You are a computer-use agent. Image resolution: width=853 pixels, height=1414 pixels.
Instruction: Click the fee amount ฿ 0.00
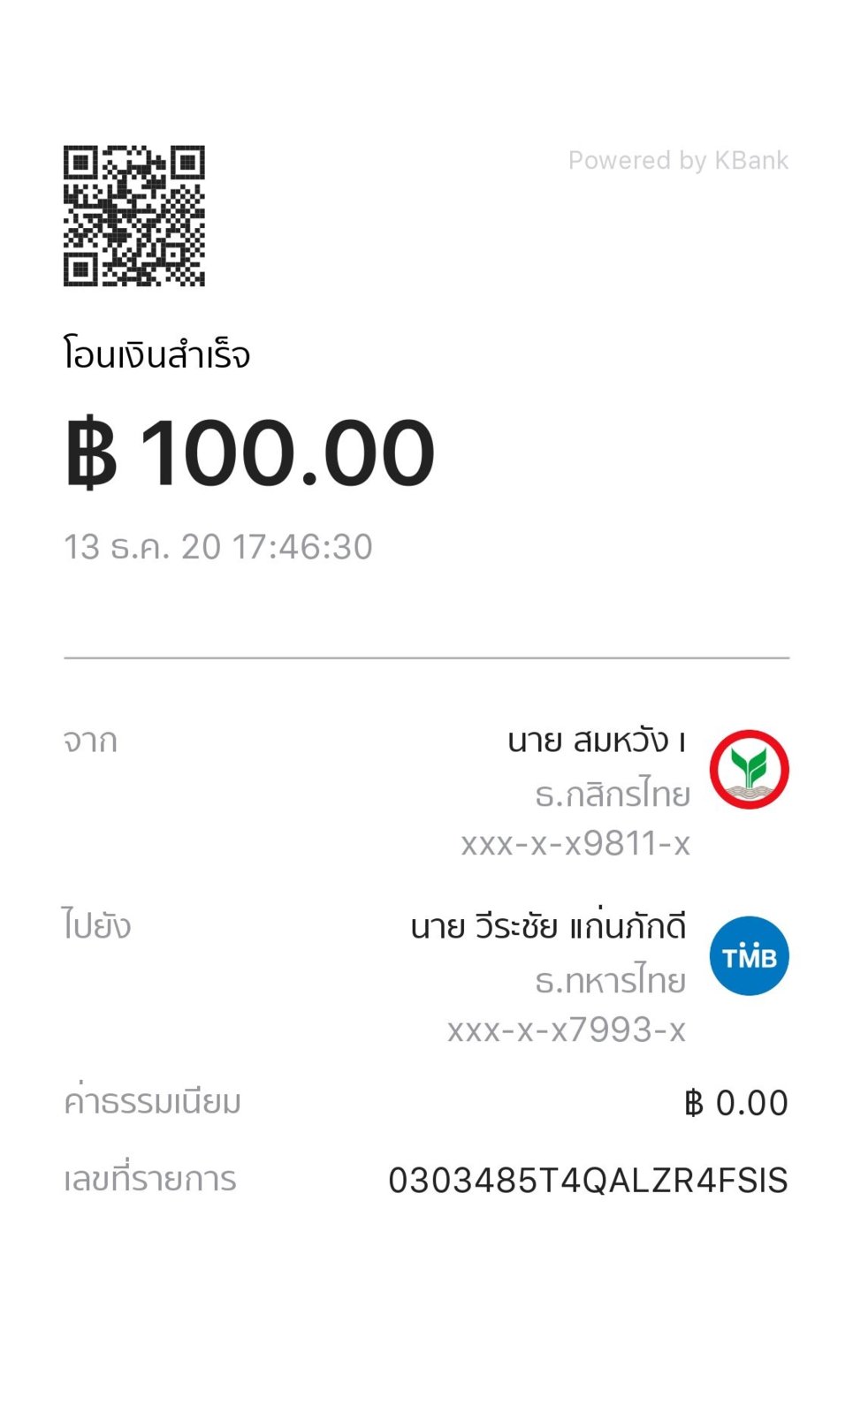pos(735,1103)
